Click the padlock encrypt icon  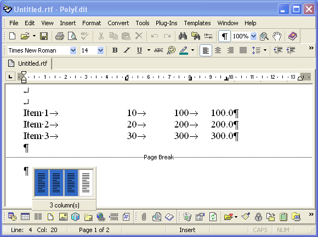click(x=258, y=217)
